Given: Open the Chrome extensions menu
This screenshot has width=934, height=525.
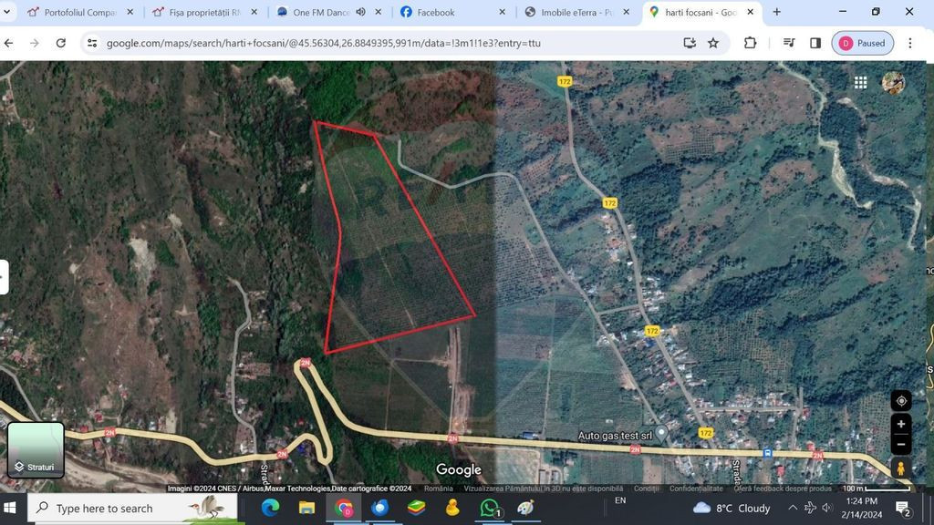Looking at the screenshot, I should [750, 43].
